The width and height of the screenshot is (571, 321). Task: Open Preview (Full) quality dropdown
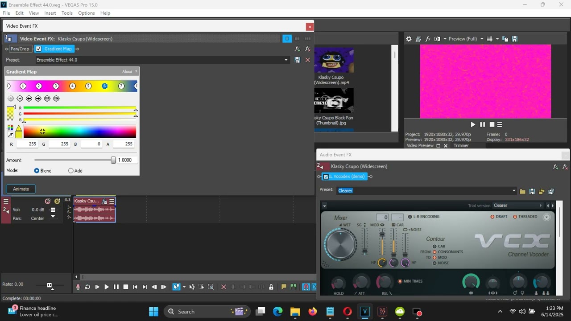[x=482, y=39]
